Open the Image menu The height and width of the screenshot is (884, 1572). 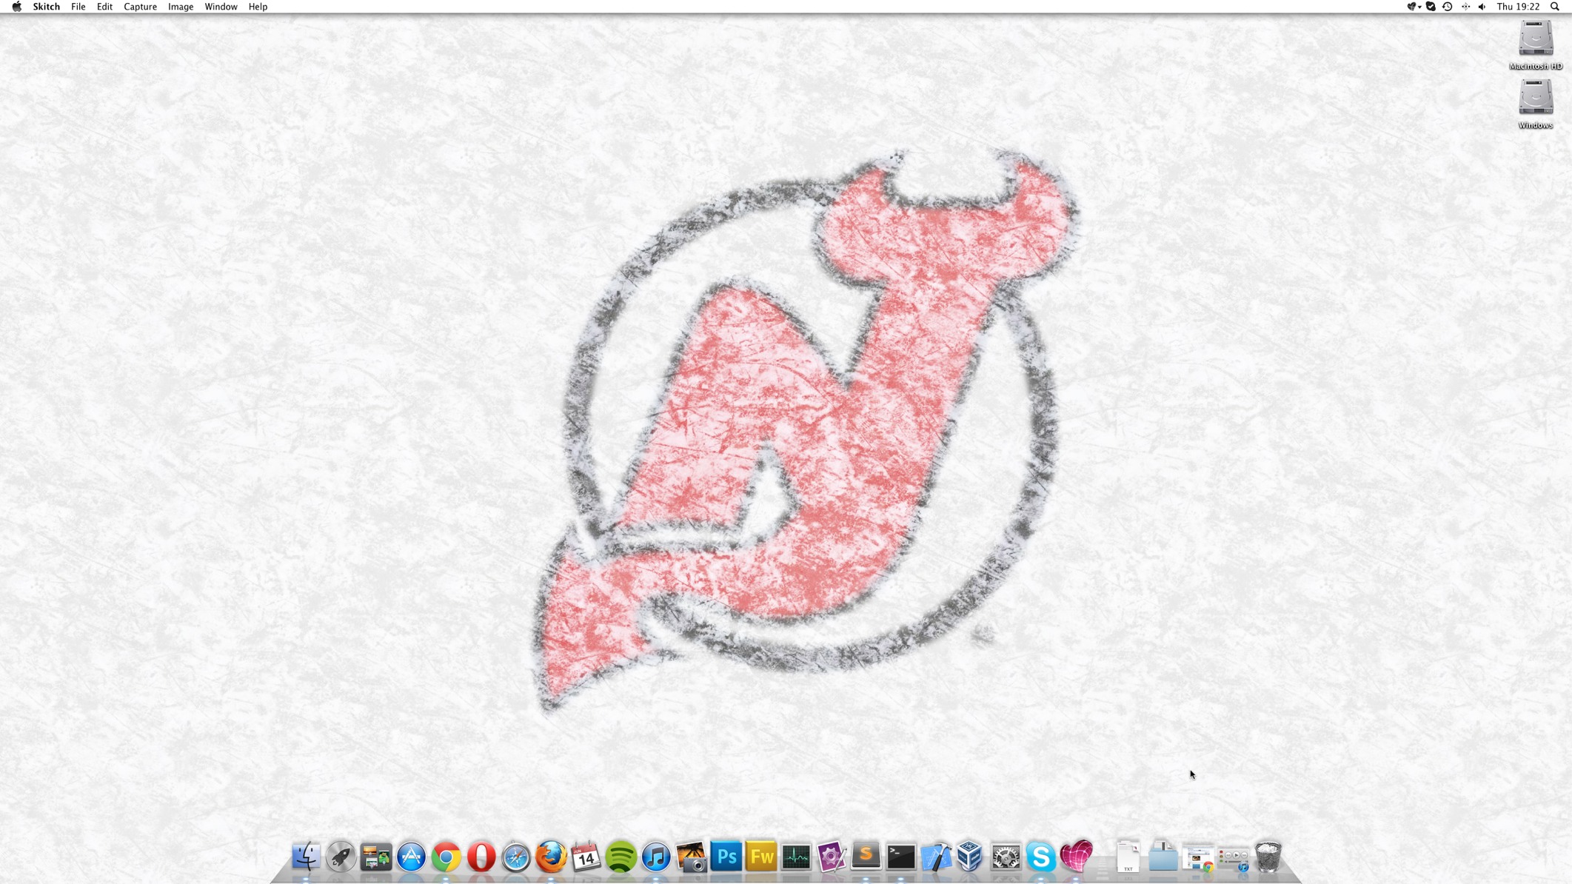coord(181,7)
